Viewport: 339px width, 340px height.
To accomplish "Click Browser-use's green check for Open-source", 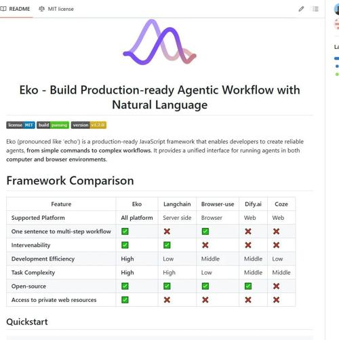I will pyautogui.click(x=205, y=286).
